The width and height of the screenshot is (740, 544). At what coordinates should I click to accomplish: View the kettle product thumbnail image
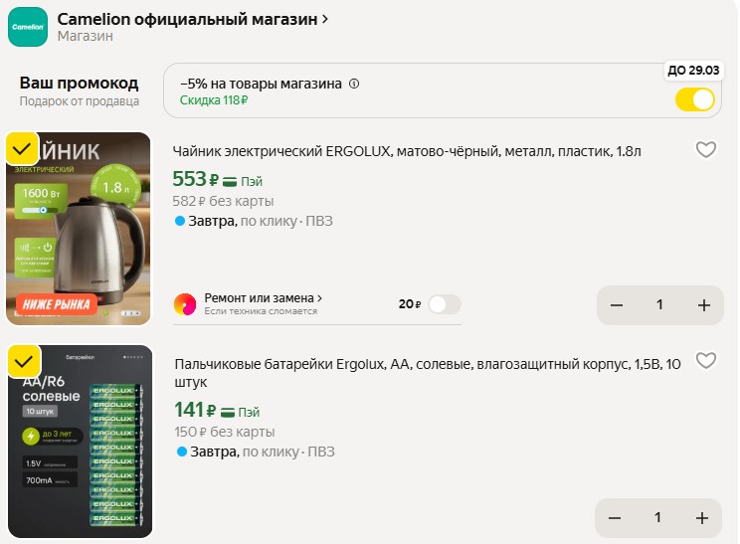click(x=79, y=229)
